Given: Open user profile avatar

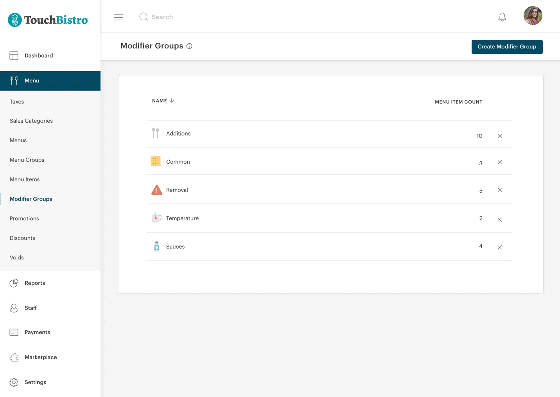Looking at the screenshot, I should pos(533,16).
